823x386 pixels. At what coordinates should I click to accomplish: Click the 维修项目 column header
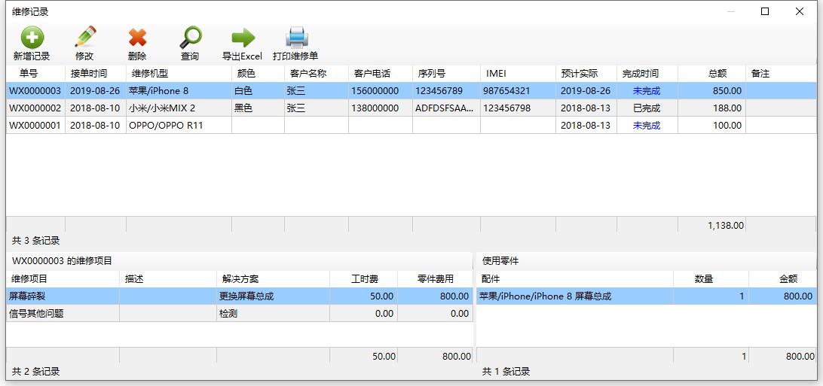click(x=63, y=279)
